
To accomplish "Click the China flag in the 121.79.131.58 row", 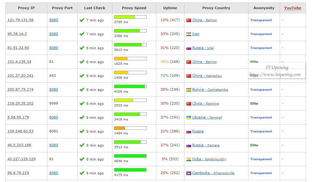I will point(189,20).
